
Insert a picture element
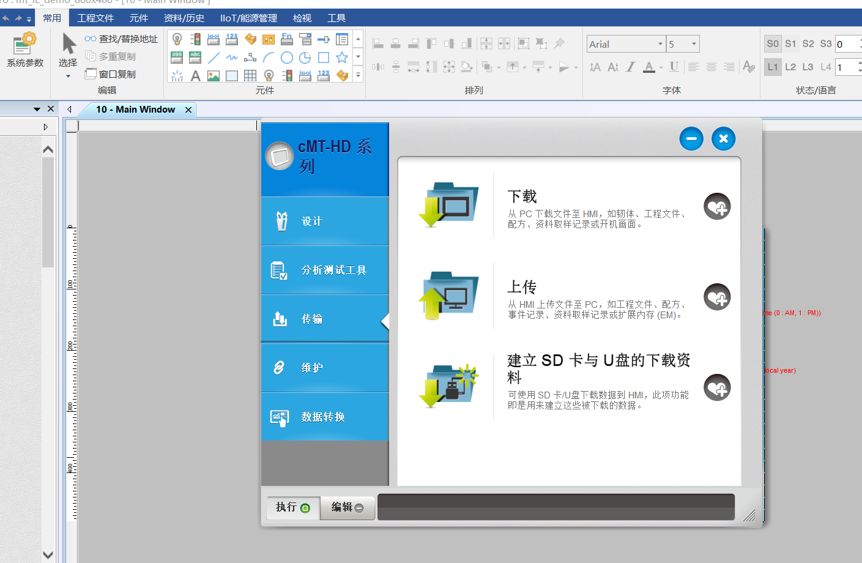click(214, 76)
